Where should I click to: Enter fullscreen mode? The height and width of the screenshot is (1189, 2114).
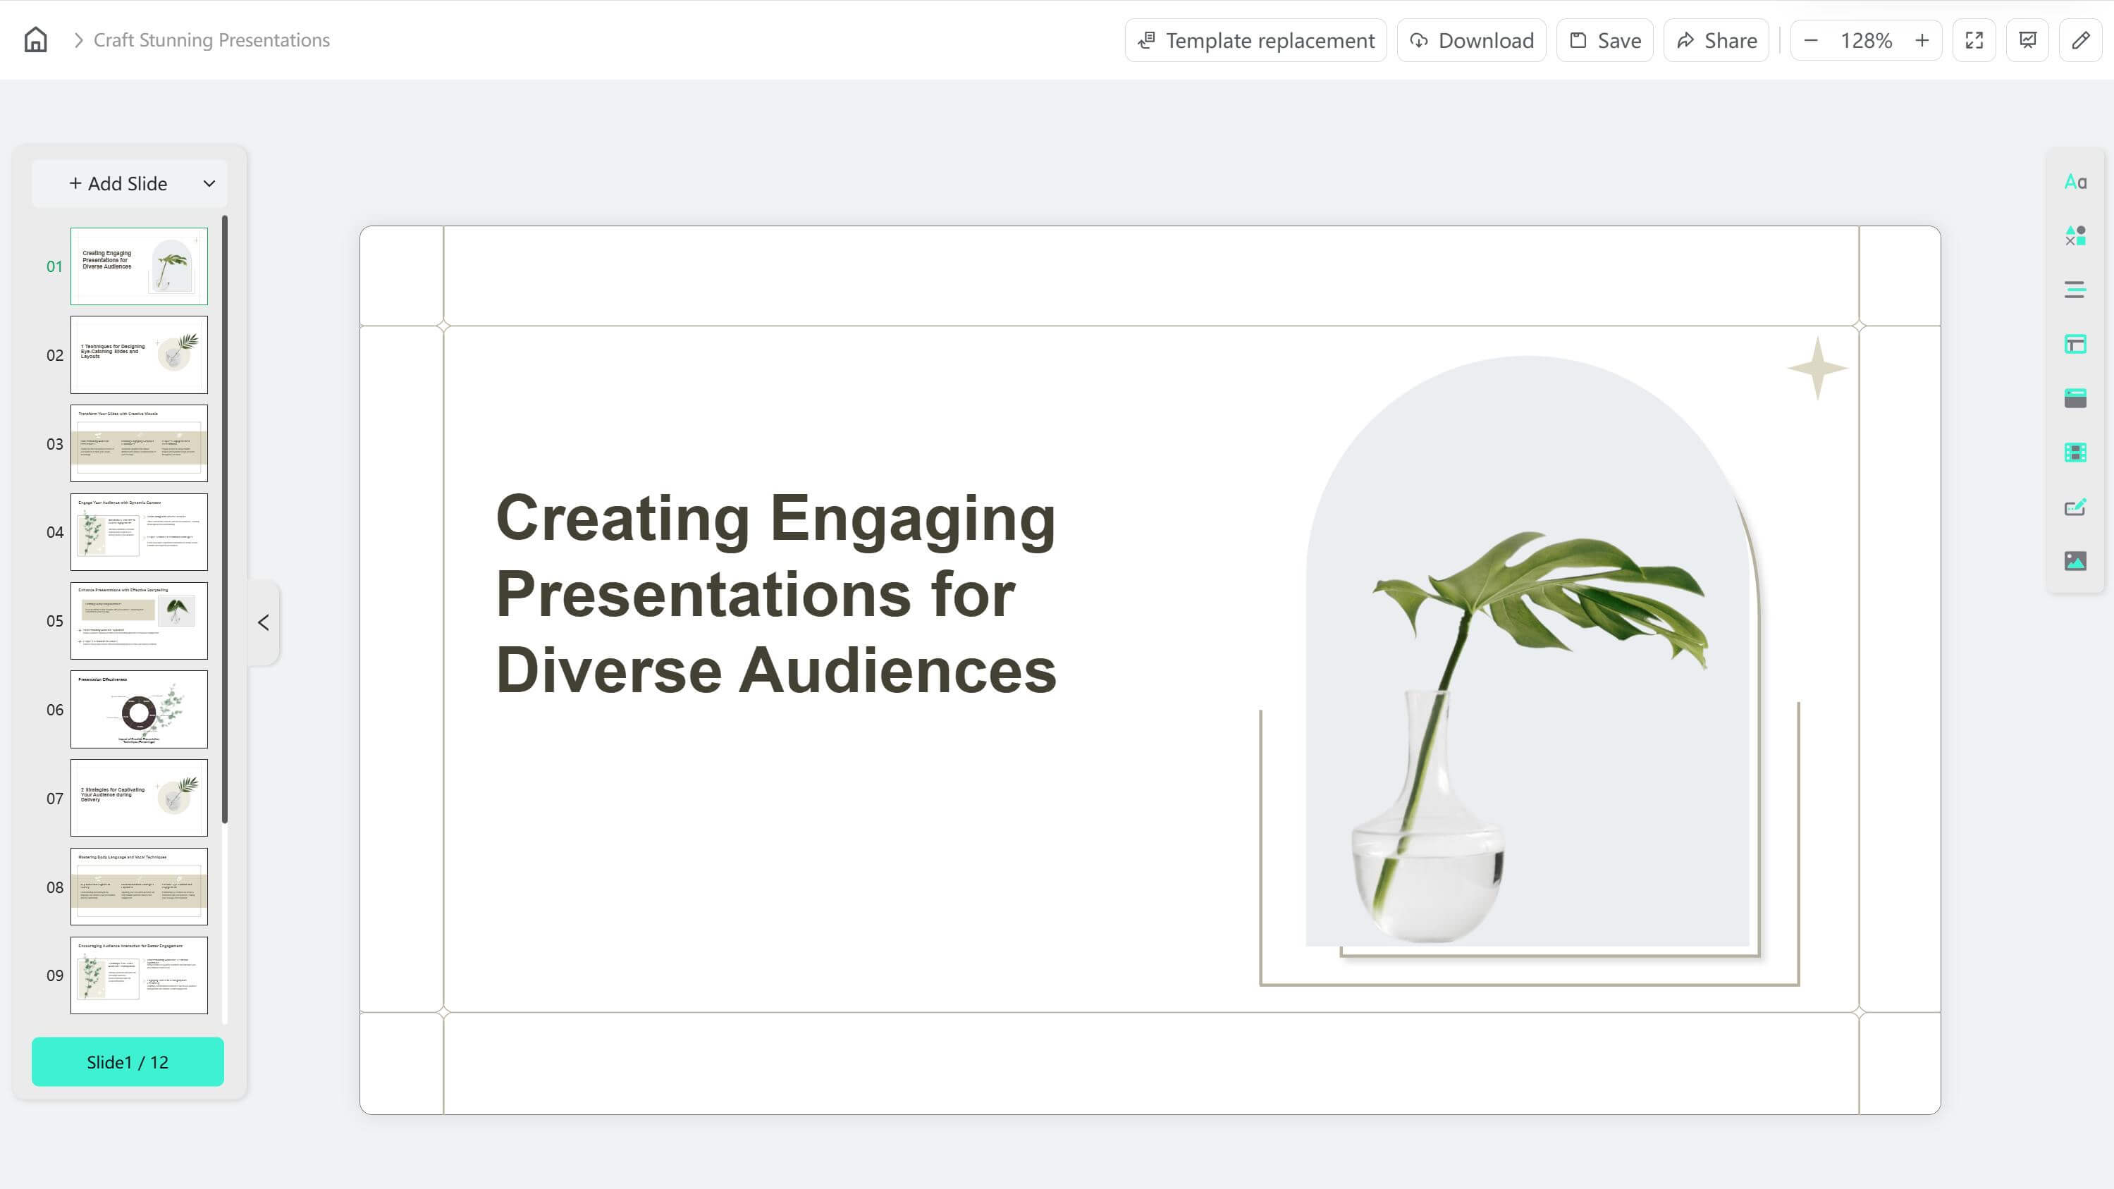pyautogui.click(x=1974, y=40)
